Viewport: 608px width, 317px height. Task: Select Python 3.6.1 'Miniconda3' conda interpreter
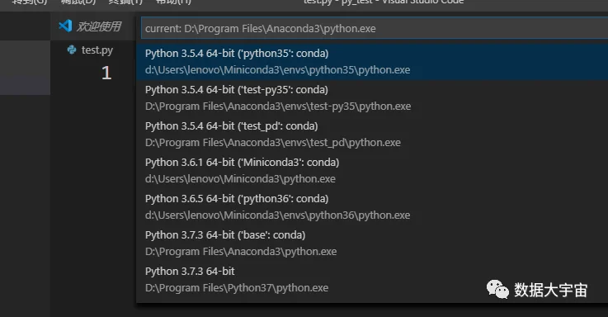pos(372,170)
